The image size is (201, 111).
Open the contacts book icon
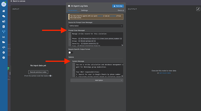4,26
